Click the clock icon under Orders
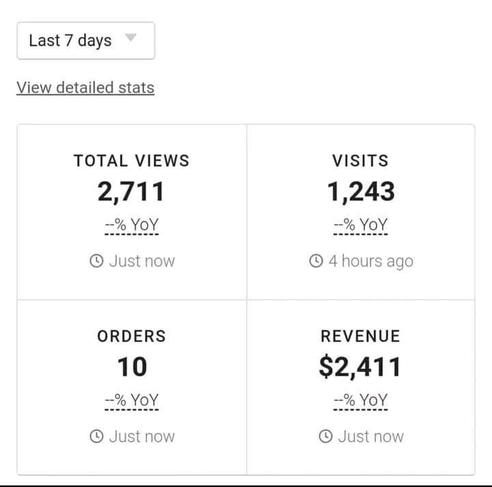 (x=97, y=436)
